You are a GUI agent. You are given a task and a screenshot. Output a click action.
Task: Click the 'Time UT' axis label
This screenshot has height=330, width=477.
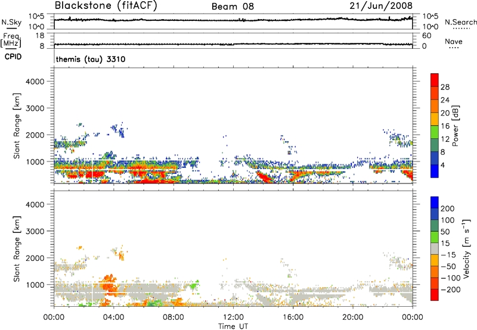(233, 326)
